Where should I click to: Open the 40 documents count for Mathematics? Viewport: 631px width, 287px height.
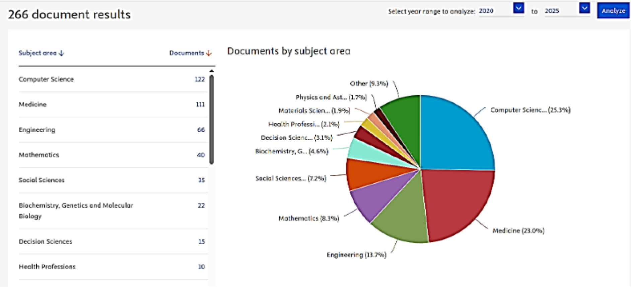pos(201,155)
